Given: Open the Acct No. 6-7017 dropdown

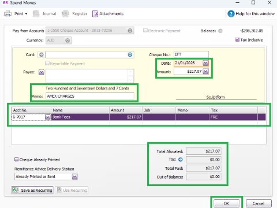Looking at the screenshot, I should [48, 117].
